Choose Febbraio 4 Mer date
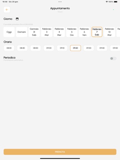The height and width of the screenshot is (160, 120). pos(59,32)
